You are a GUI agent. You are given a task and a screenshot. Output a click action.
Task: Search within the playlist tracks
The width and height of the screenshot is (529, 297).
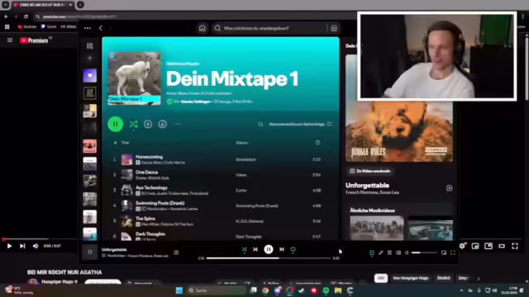coord(260,125)
